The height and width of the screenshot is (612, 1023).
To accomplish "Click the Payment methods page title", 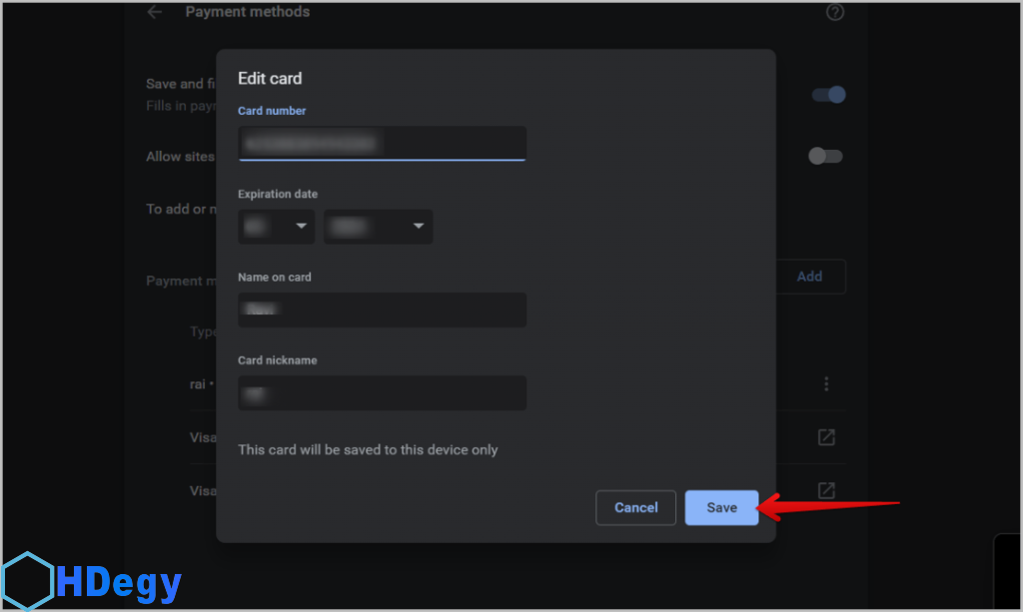I will 248,13.
